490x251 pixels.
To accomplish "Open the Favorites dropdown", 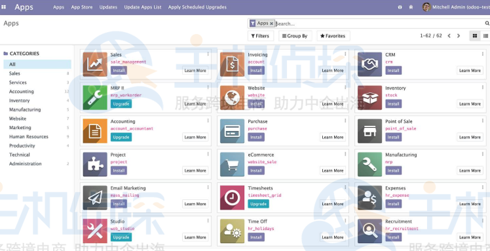I will 333,36.
